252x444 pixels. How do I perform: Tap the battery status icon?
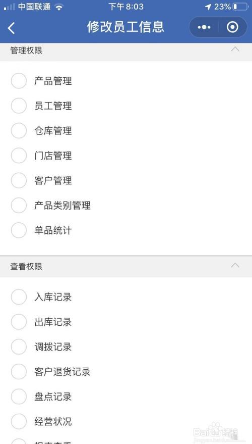coord(240,7)
